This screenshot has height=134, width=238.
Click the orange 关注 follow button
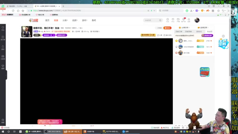pyautogui.click(x=167, y=28)
